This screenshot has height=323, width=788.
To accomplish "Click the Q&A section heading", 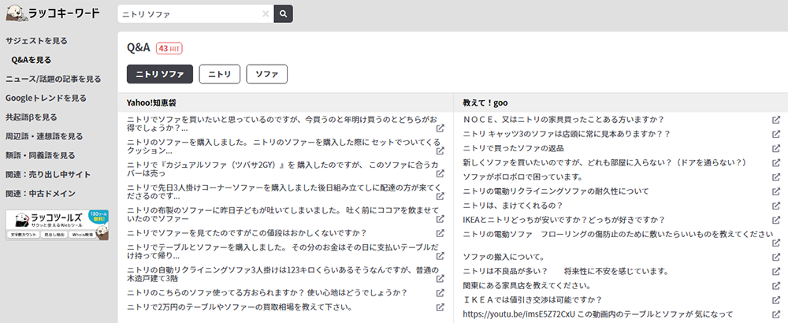I will (138, 48).
